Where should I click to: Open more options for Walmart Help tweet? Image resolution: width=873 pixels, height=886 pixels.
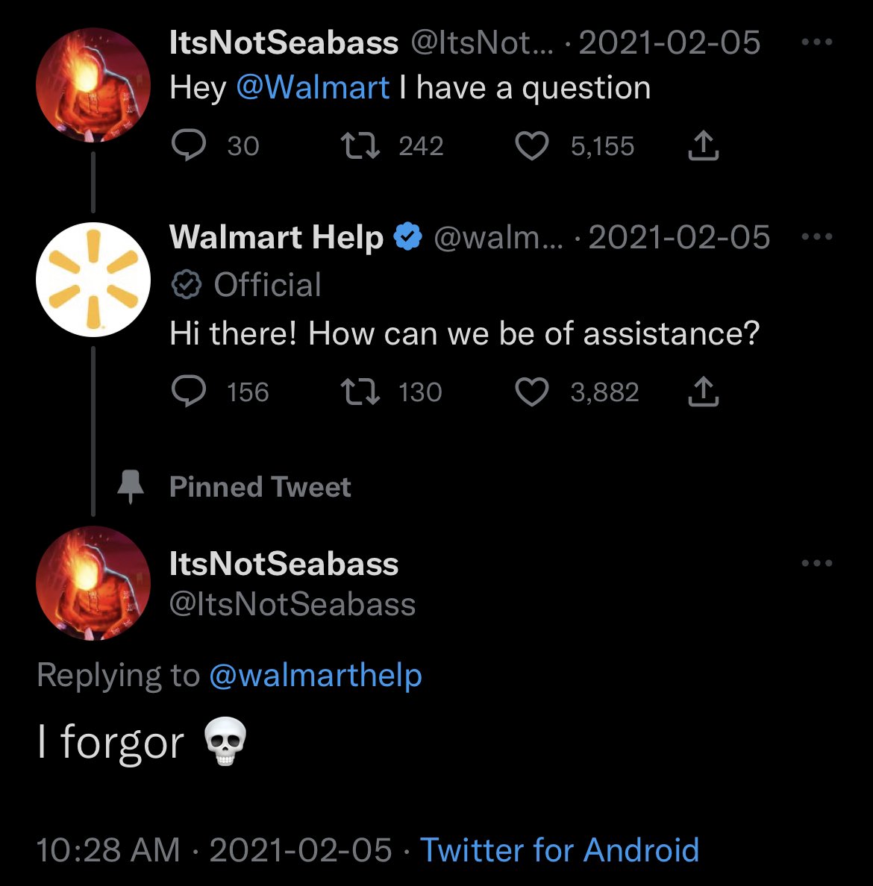click(816, 237)
